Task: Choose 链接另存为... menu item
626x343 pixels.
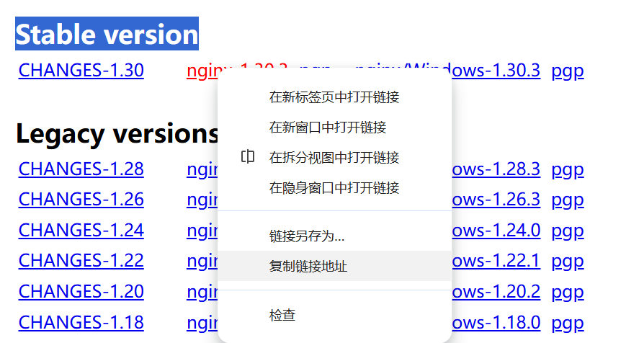Action: 334,236
